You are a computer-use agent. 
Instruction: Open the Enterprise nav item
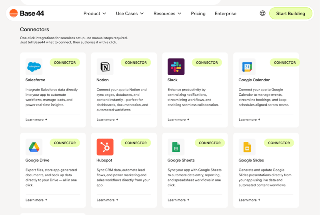pos(225,14)
